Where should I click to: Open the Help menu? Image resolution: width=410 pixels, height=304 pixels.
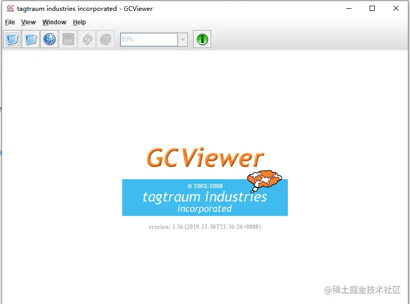79,22
